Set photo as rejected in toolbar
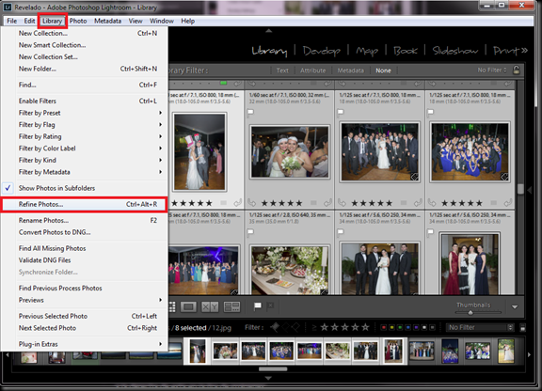This screenshot has height=391, width=542. coord(270,305)
